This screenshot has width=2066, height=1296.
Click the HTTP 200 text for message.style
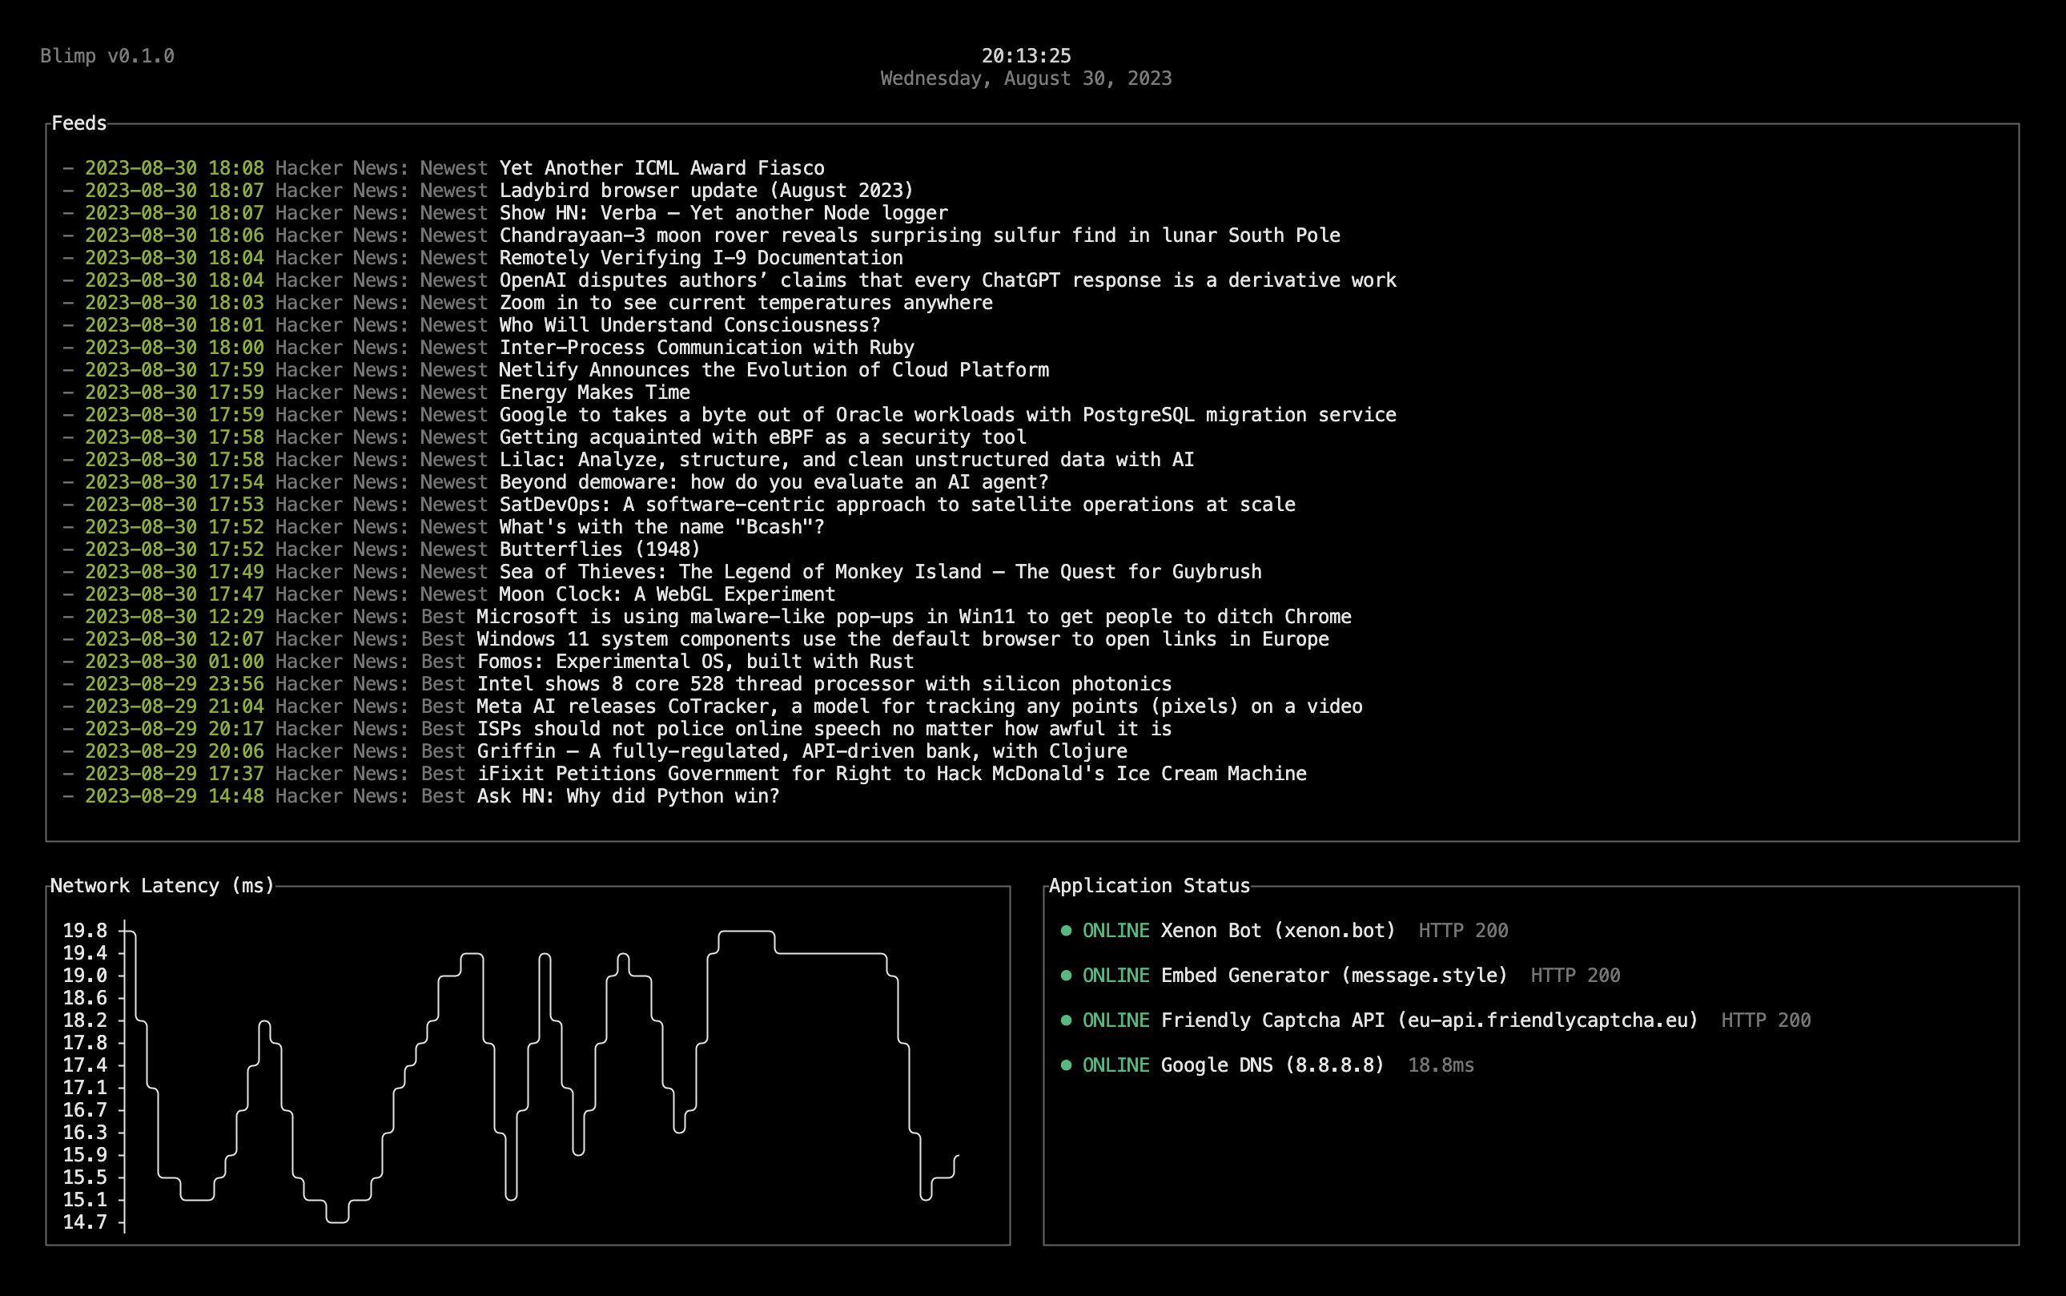pyautogui.click(x=1574, y=975)
